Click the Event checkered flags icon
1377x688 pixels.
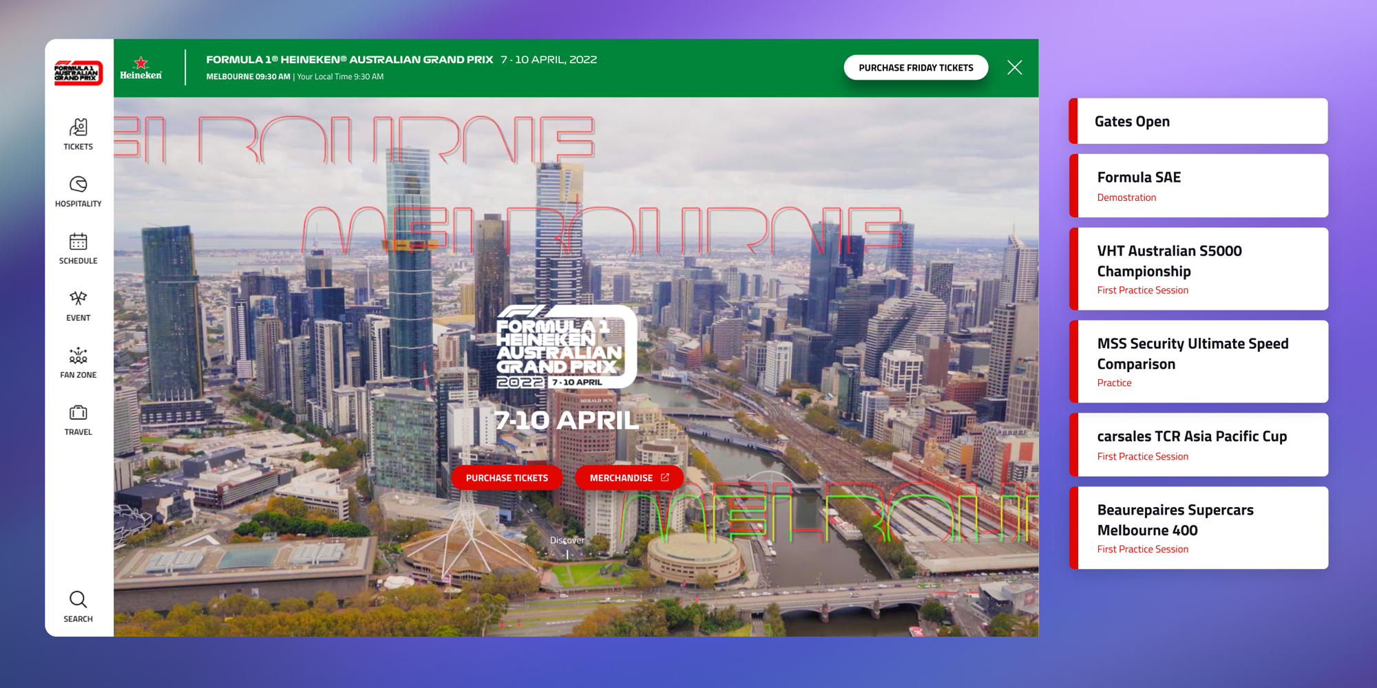tap(78, 305)
